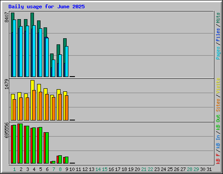The width and height of the screenshot is (223, 174).
Task: Click the "kB In" legend label
Action: (x=218, y=141)
